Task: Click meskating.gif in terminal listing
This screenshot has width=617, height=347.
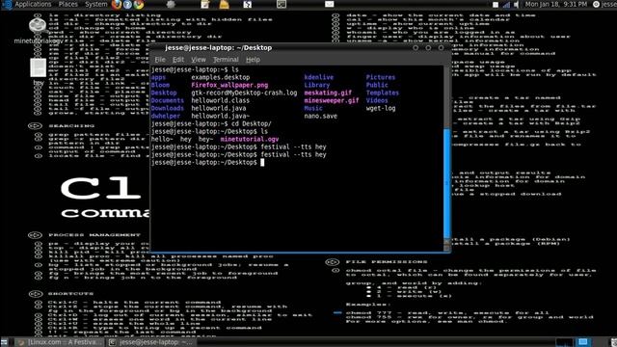Action: click(328, 93)
